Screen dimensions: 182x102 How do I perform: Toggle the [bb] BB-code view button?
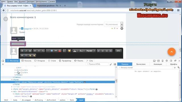tap(118, 51)
